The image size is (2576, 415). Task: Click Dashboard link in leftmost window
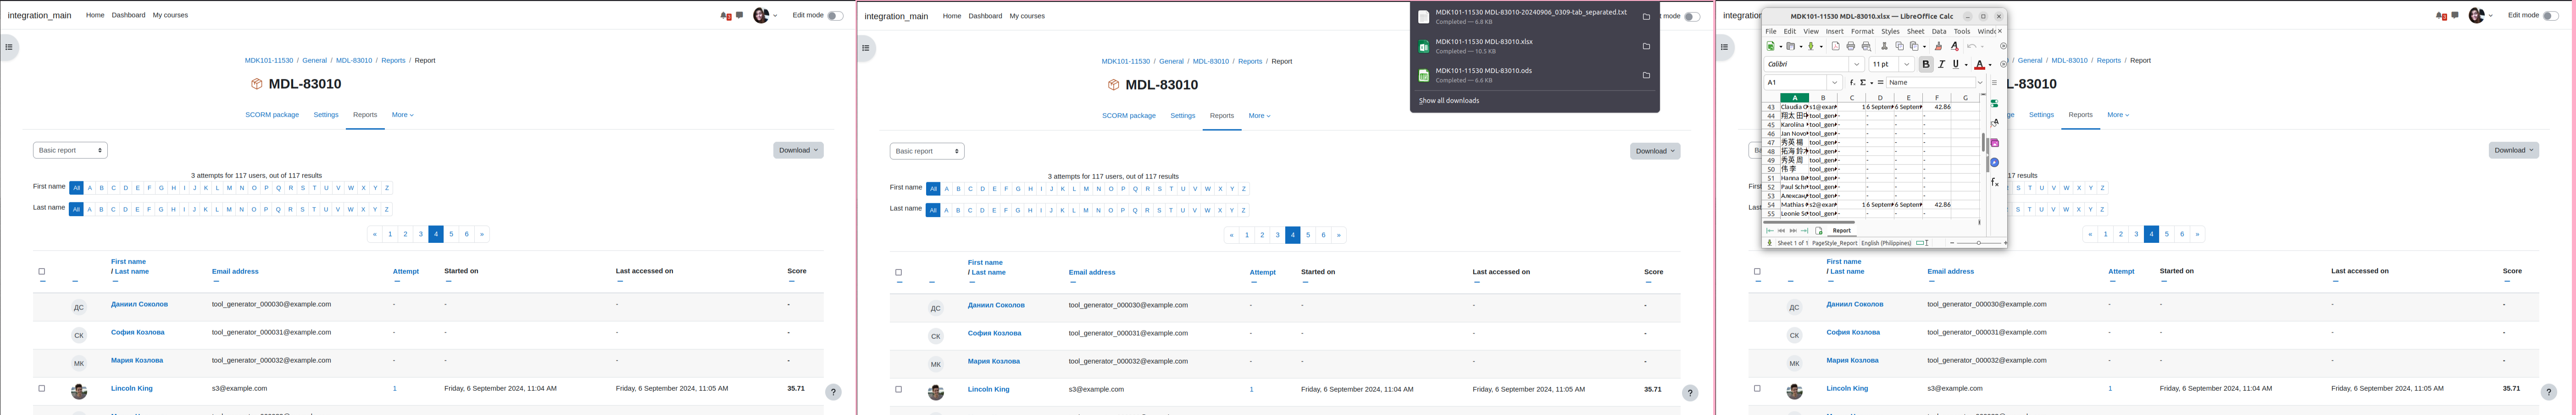(x=128, y=16)
